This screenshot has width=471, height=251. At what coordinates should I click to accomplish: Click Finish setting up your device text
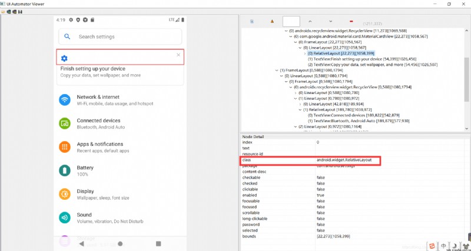pyautogui.click(x=93, y=69)
